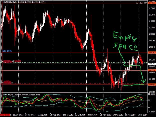Click the 19 Dec 2016 date label
This screenshot has height=117, width=156.
(x=118, y=115)
